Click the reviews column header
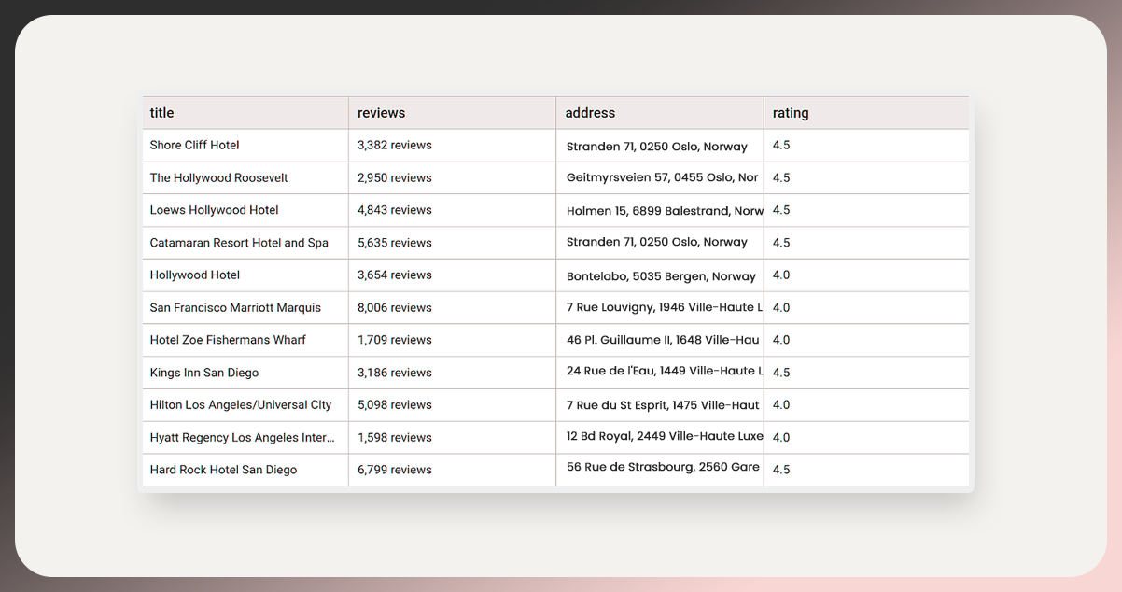This screenshot has width=1122, height=592. (x=381, y=113)
